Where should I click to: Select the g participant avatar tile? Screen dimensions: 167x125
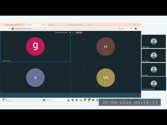[35, 46]
